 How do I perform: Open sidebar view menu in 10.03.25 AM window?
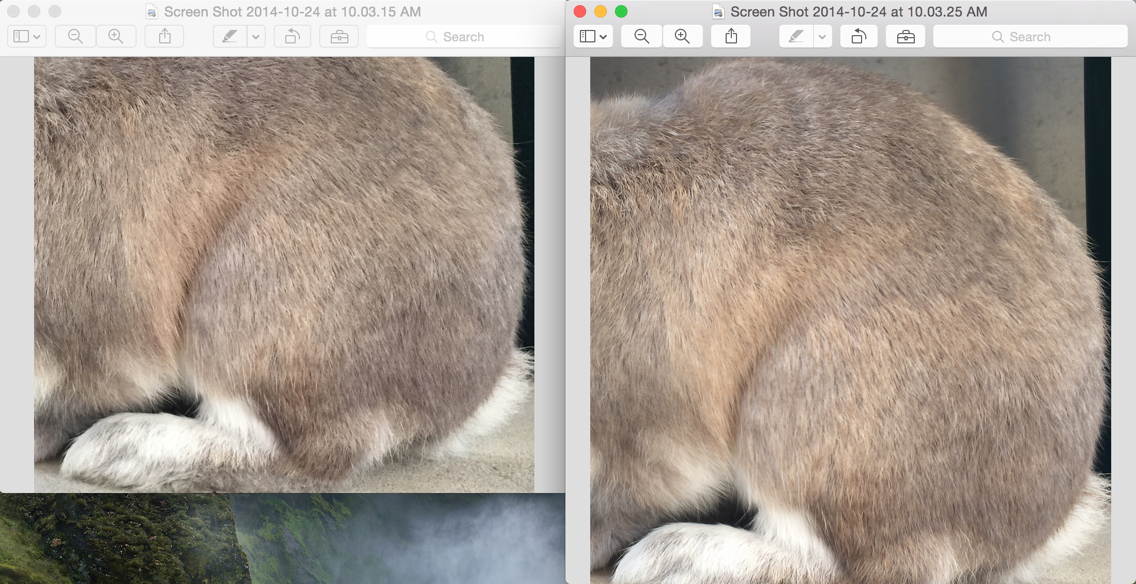pos(593,37)
